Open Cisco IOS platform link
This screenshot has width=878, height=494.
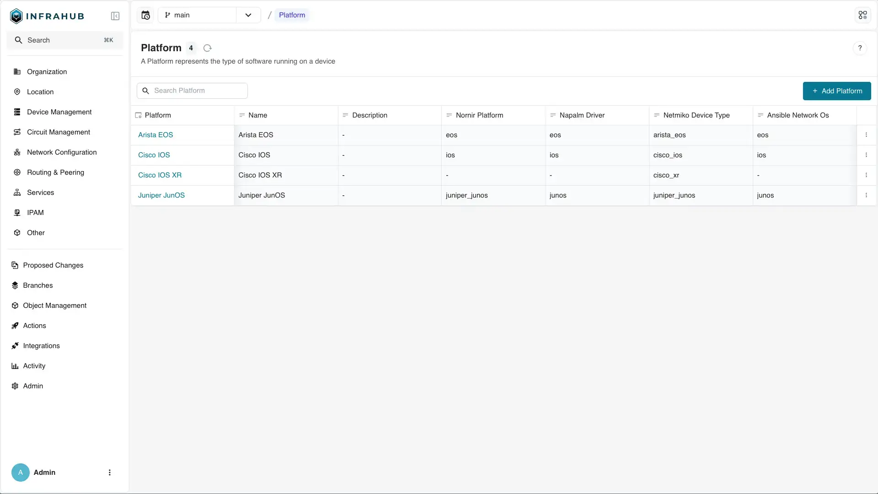tap(154, 155)
